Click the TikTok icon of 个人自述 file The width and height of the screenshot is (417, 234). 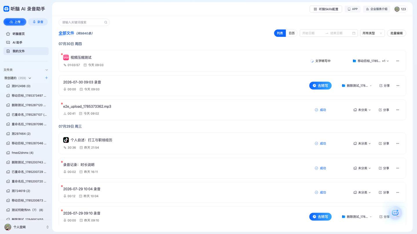tap(66, 140)
